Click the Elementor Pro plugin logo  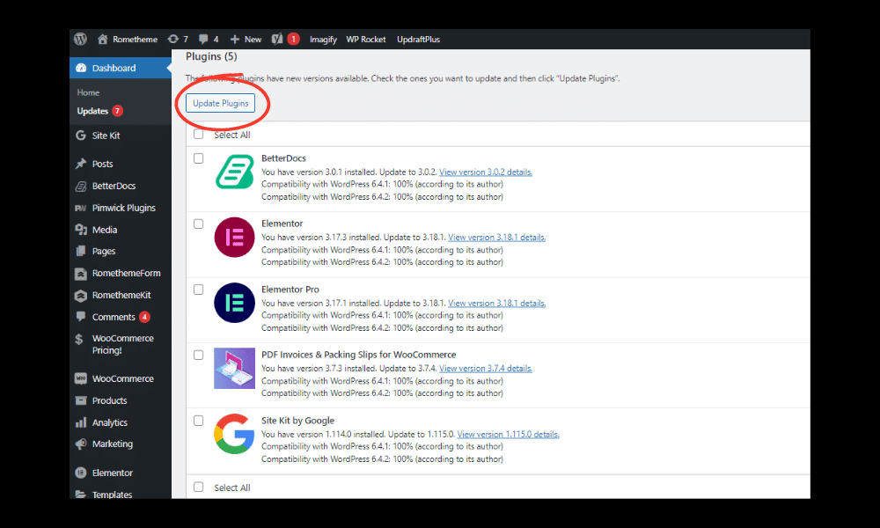pyautogui.click(x=235, y=303)
